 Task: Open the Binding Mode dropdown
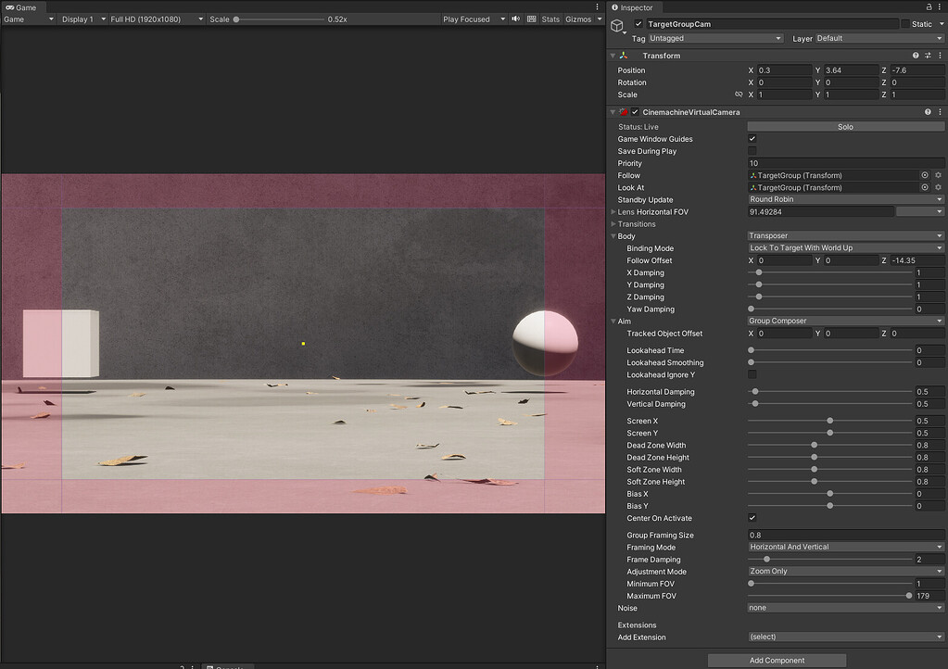pos(845,247)
